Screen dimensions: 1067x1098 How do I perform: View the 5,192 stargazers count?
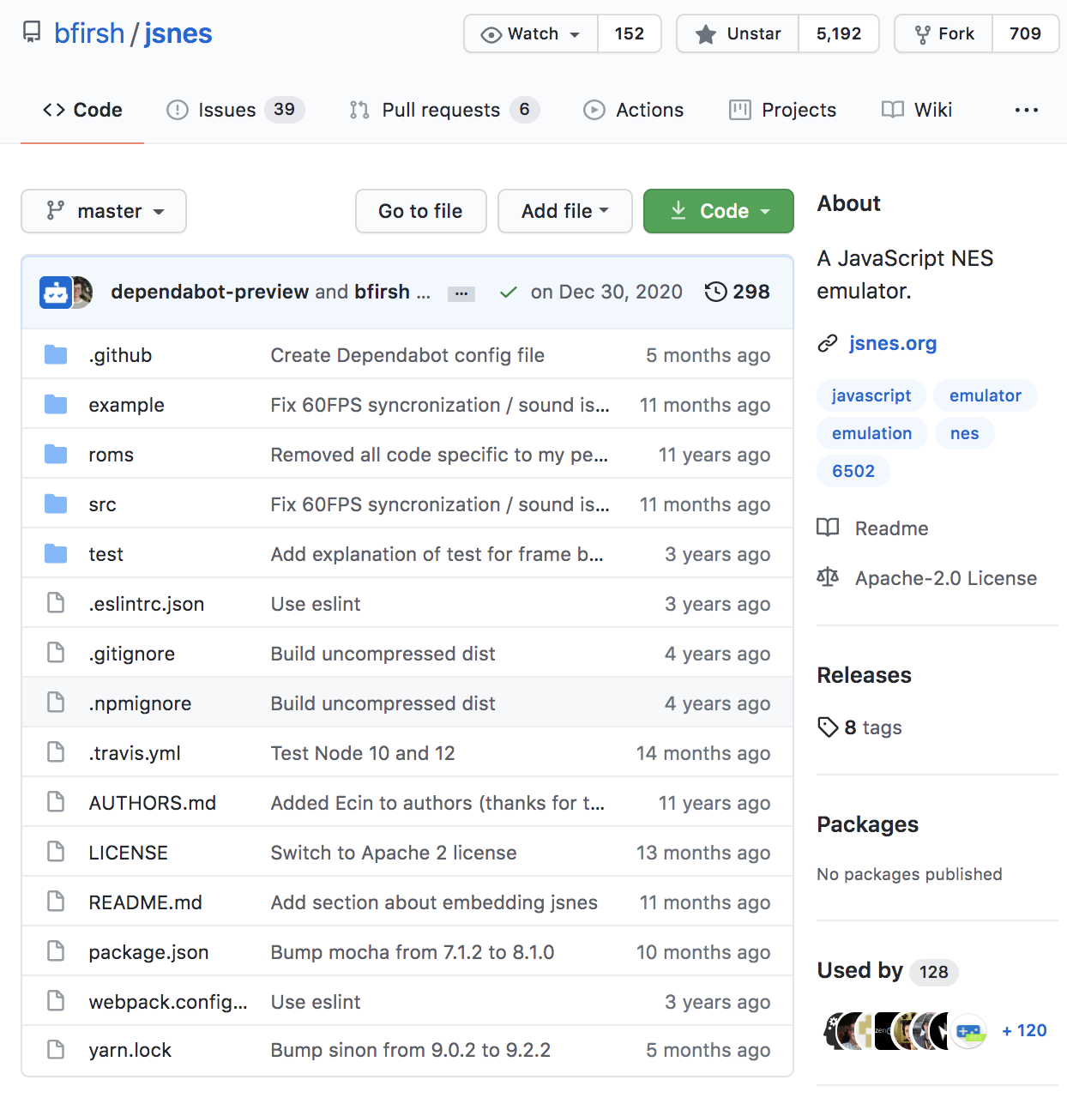839,33
